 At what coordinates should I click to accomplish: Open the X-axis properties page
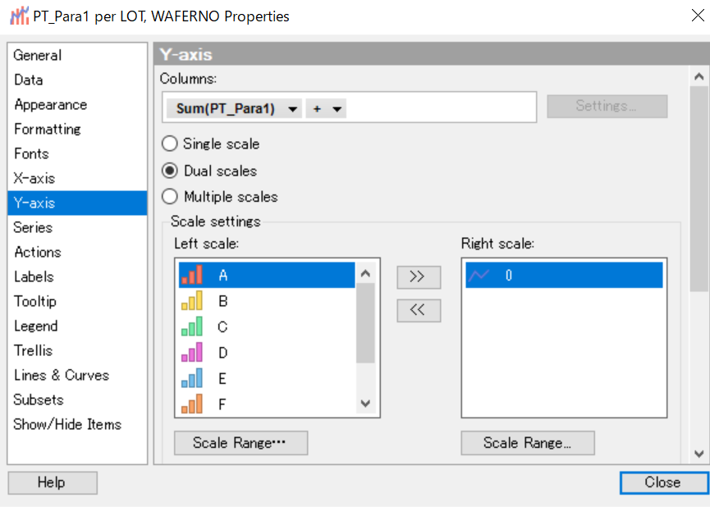click(x=34, y=178)
